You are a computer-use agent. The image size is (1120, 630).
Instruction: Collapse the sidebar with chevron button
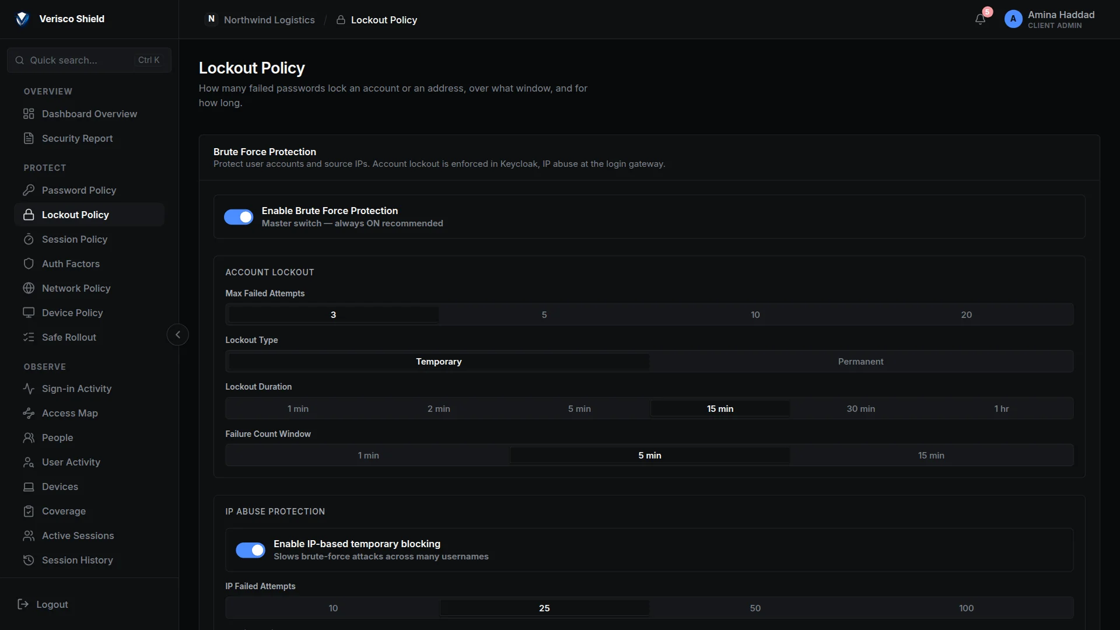tap(178, 335)
